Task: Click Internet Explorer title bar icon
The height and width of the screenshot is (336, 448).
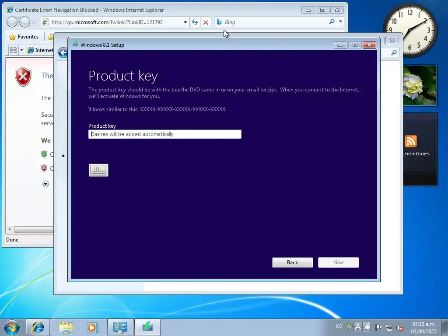Action: tap(10, 10)
